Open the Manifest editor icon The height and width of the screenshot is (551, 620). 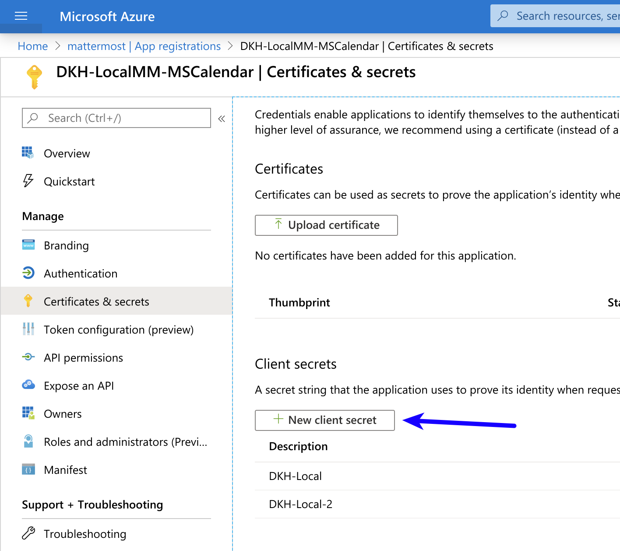click(x=28, y=469)
